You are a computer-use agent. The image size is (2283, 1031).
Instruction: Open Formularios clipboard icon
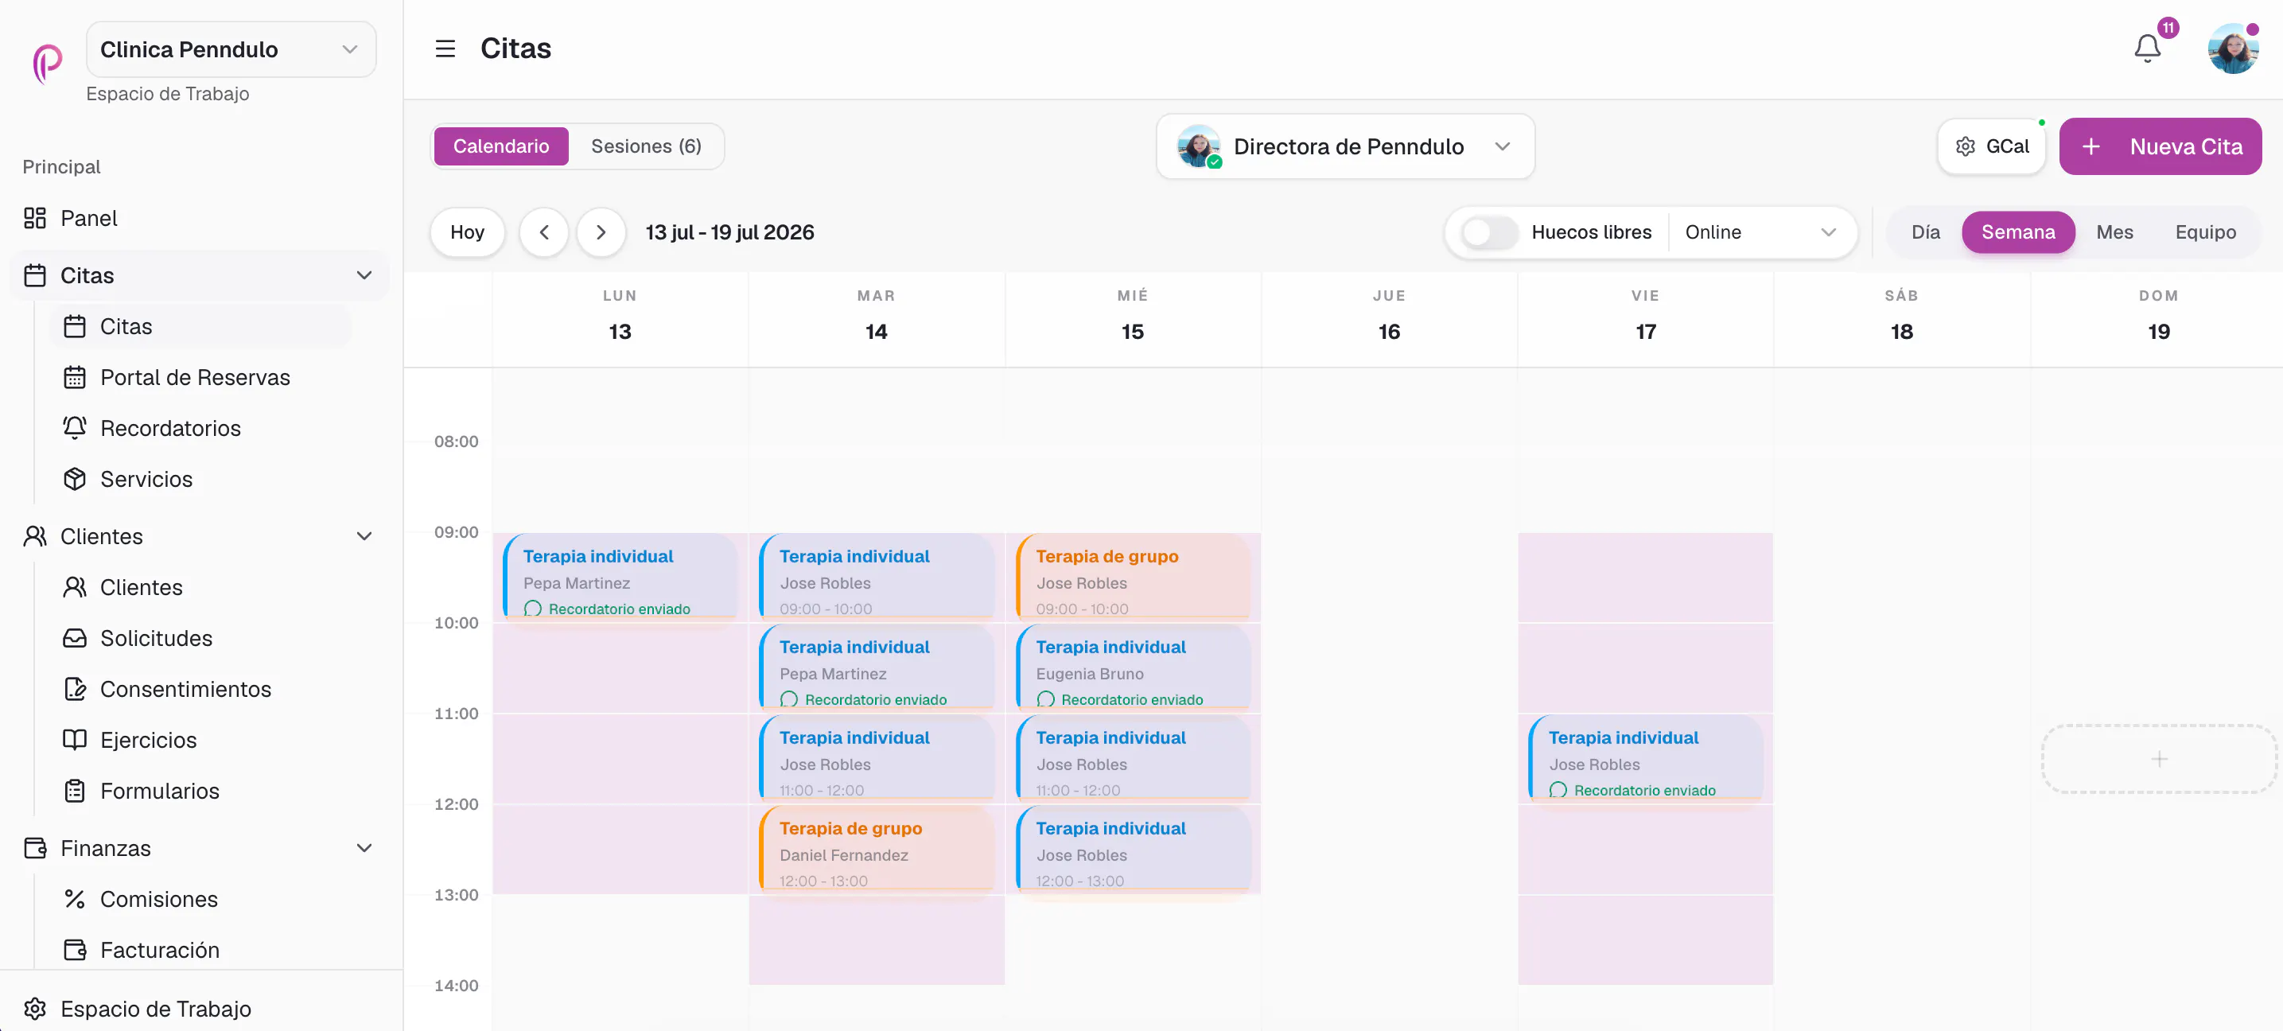75,791
